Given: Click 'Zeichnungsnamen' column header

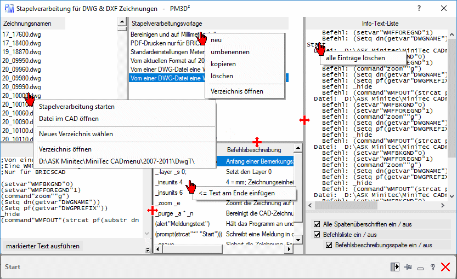Looking at the screenshot, I should [x=33, y=24].
